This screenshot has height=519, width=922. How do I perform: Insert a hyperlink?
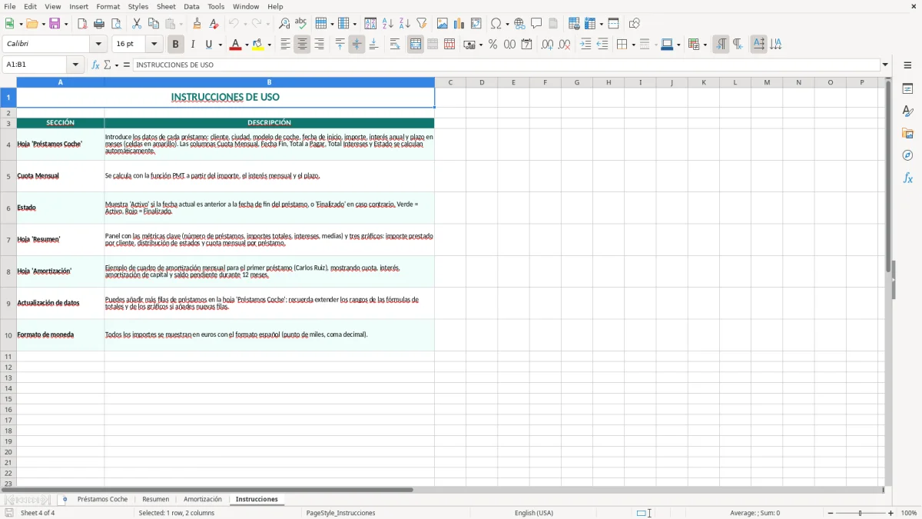coord(520,24)
